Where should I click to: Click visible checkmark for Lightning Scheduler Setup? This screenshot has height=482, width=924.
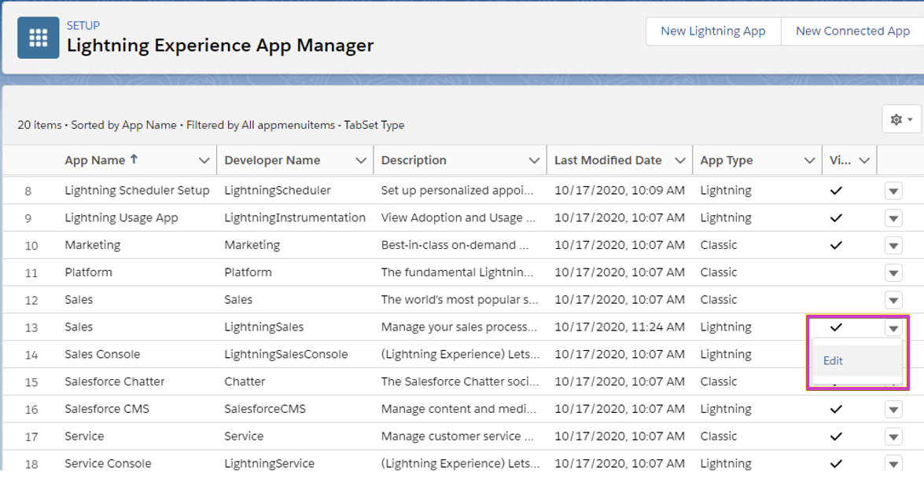point(836,191)
